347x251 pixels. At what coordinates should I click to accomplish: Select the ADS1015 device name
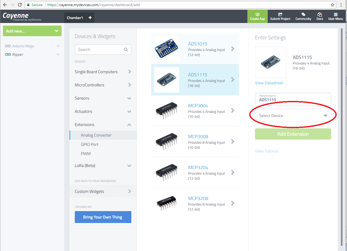(198, 44)
